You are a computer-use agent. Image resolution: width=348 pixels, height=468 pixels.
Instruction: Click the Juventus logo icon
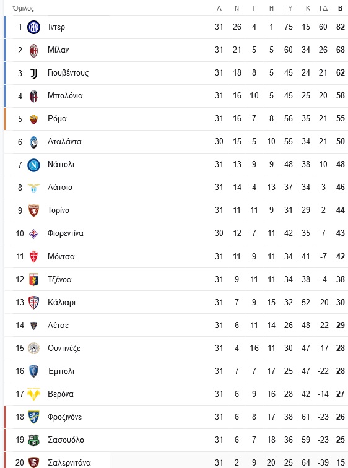(x=33, y=73)
